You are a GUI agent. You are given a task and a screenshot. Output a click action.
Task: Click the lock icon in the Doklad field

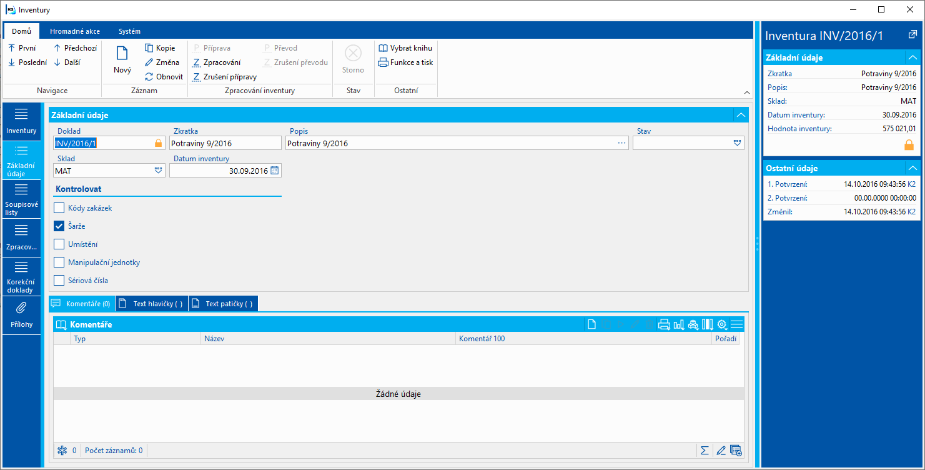point(158,143)
